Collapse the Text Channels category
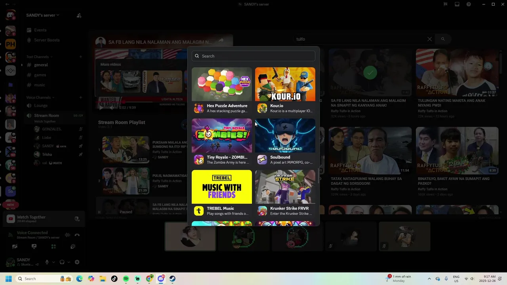The width and height of the screenshot is (507, 285). [40, 57]
